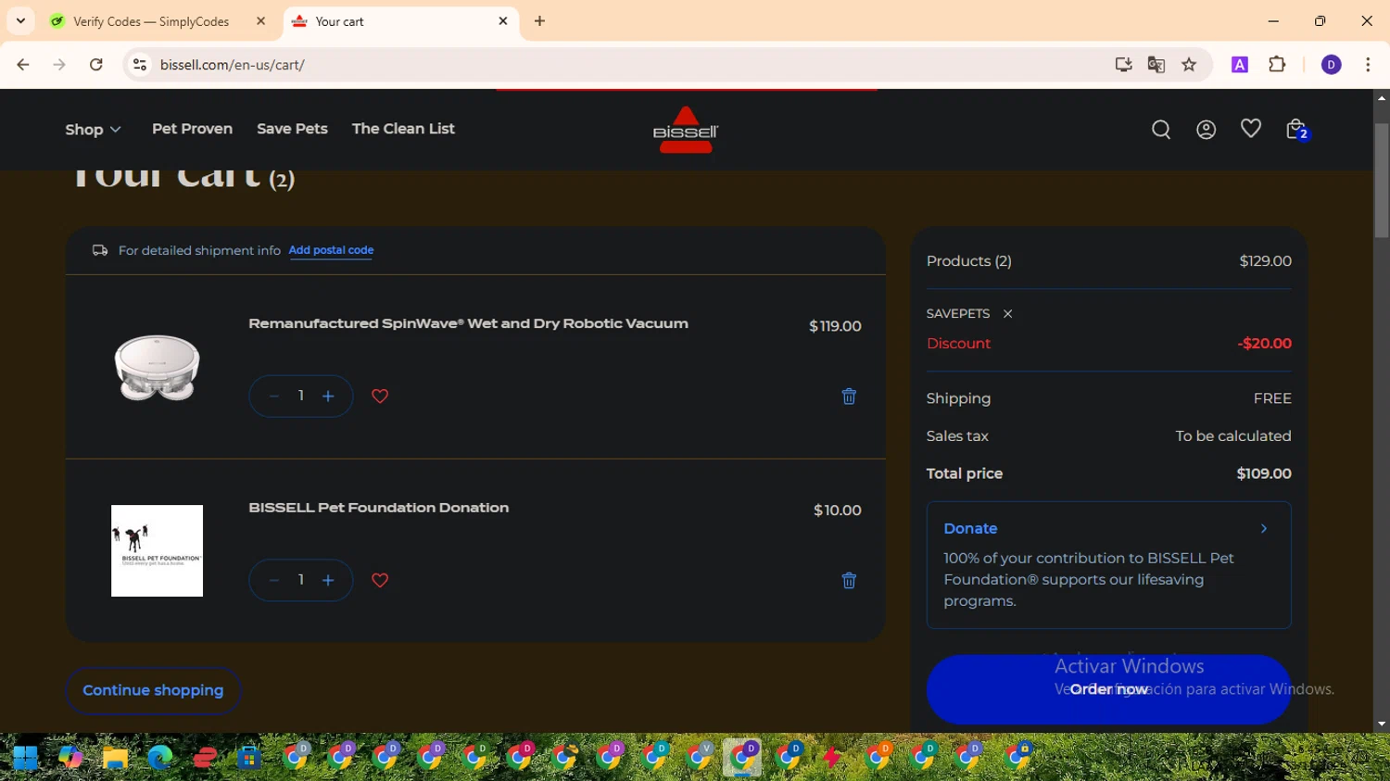
Task: Open Extensions puzzle icon
Action: coord(1277,65)
